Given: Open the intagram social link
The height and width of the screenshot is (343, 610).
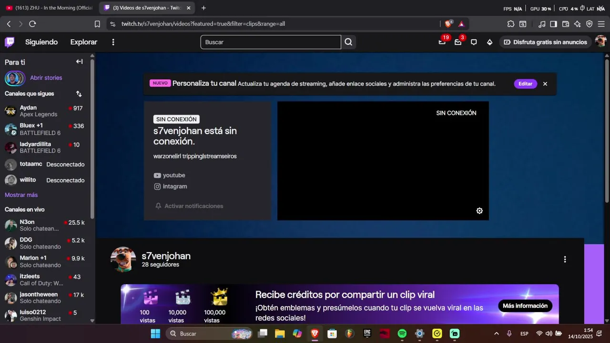Looking at the screenshot, I should [x=170, y=186].
